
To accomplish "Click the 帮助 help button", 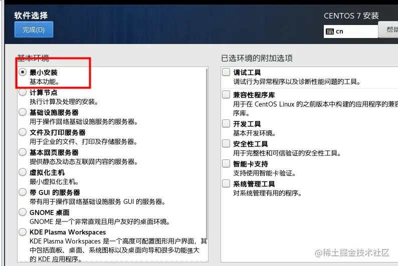I will coord(388,29).
